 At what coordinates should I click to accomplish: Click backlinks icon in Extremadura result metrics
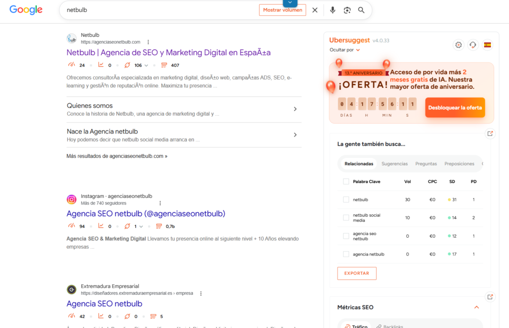[127, 316]
